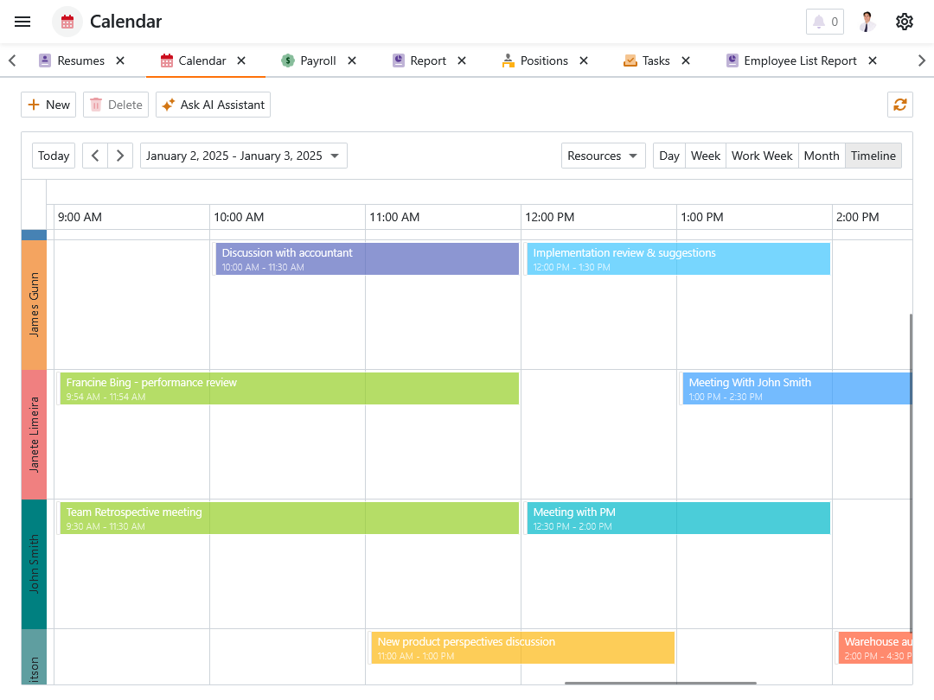Switch to Day view
The image size is (934, 700).
(x=669, y=156)
